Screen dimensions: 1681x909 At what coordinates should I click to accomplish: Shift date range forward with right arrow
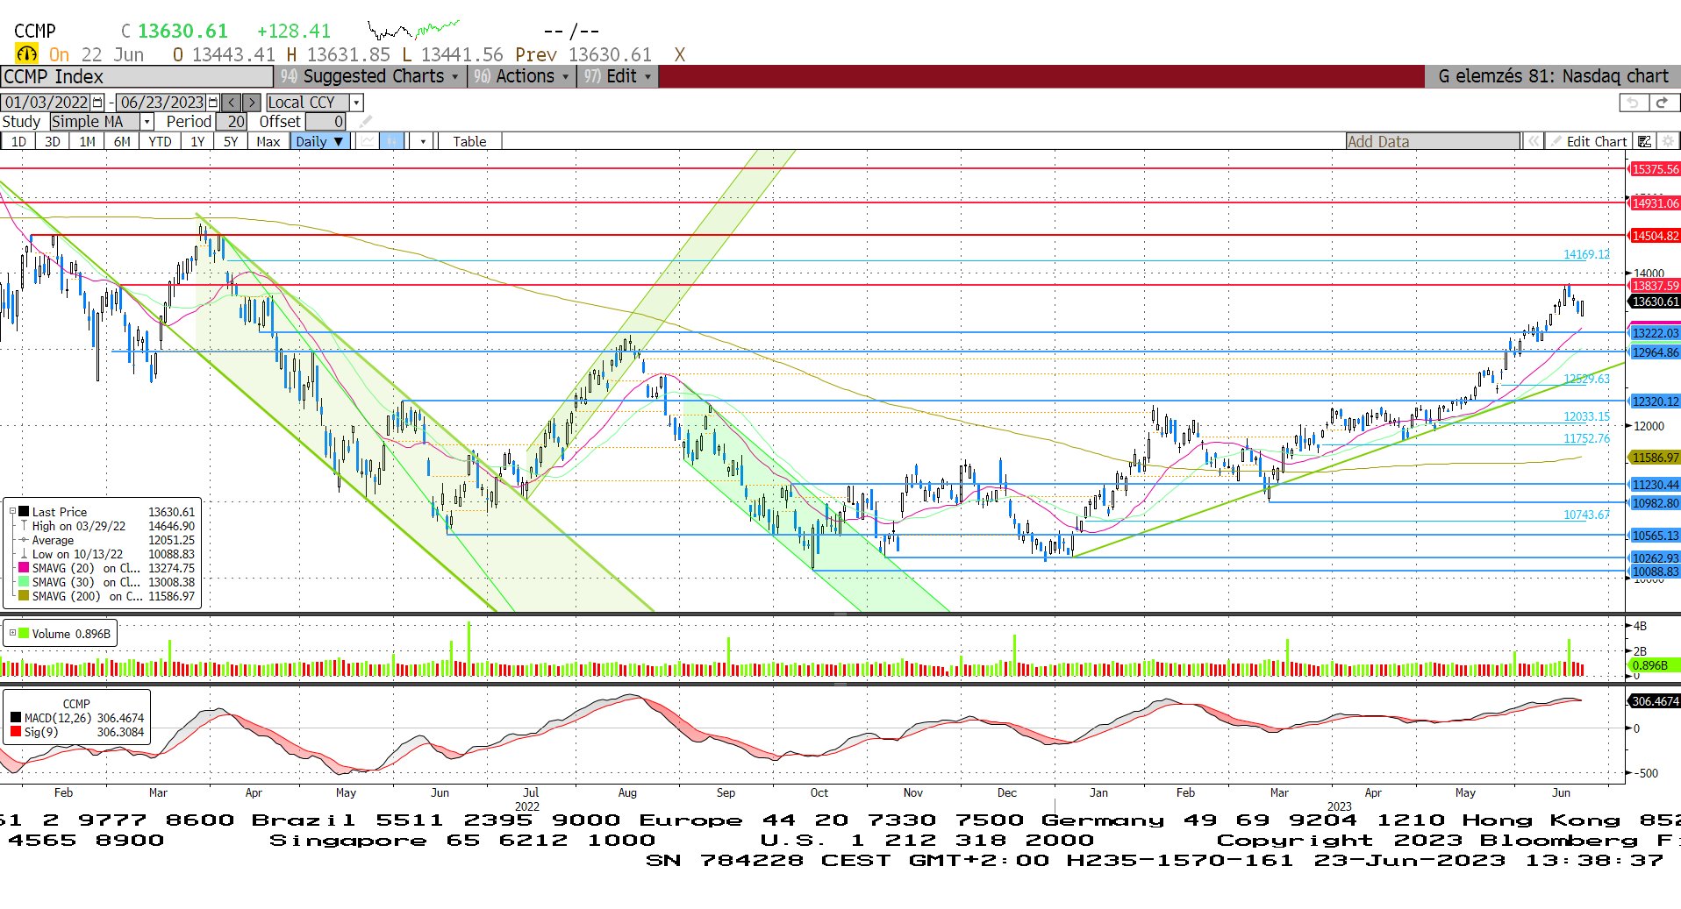pyautogui.click(x=251, y=103)
